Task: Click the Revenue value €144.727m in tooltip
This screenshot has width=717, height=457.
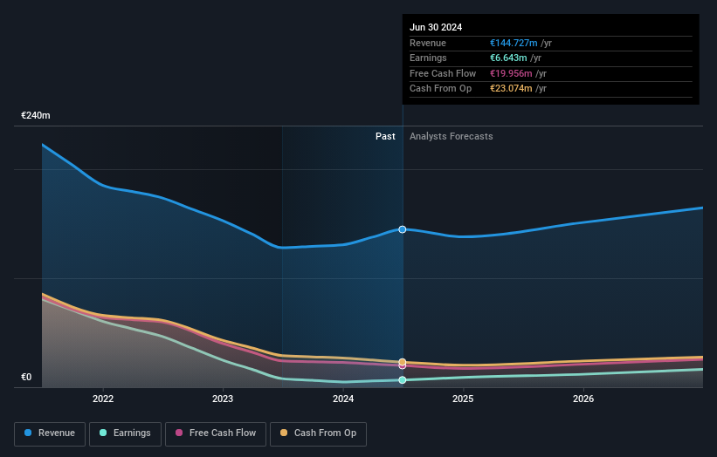Action: click(x=514, y=44)
